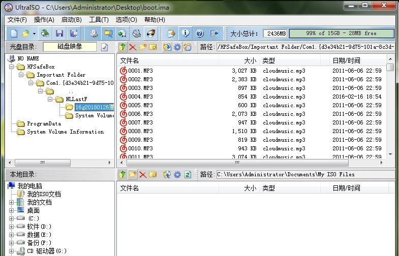Sort image files by 类型 column
The height and width of the screenshot is (256, 399).
tap(290, 60)
